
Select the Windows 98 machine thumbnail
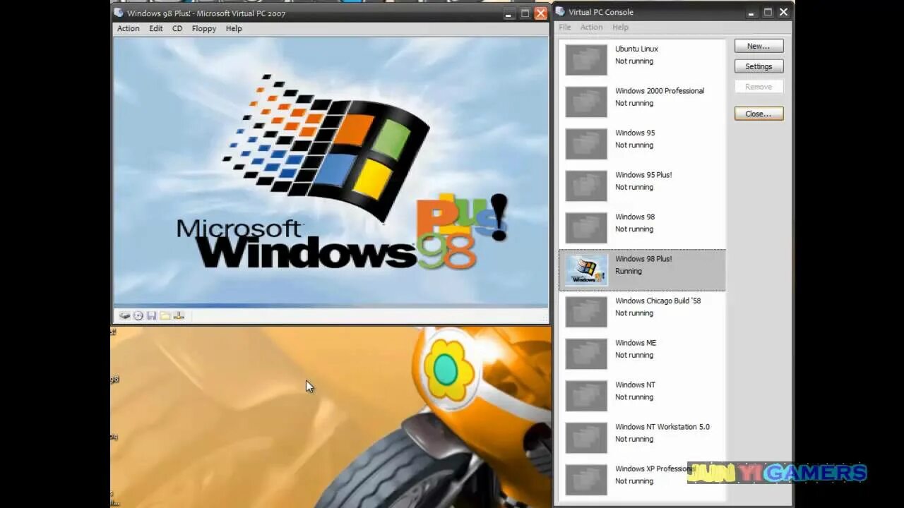coord(586,228)
